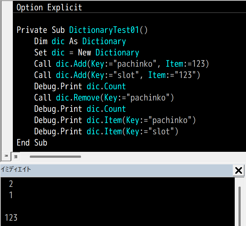The width and height of the screenshot is (246, 226).
Task: Click the first Debug.Print dic.Count line
Action: point(80,86)
